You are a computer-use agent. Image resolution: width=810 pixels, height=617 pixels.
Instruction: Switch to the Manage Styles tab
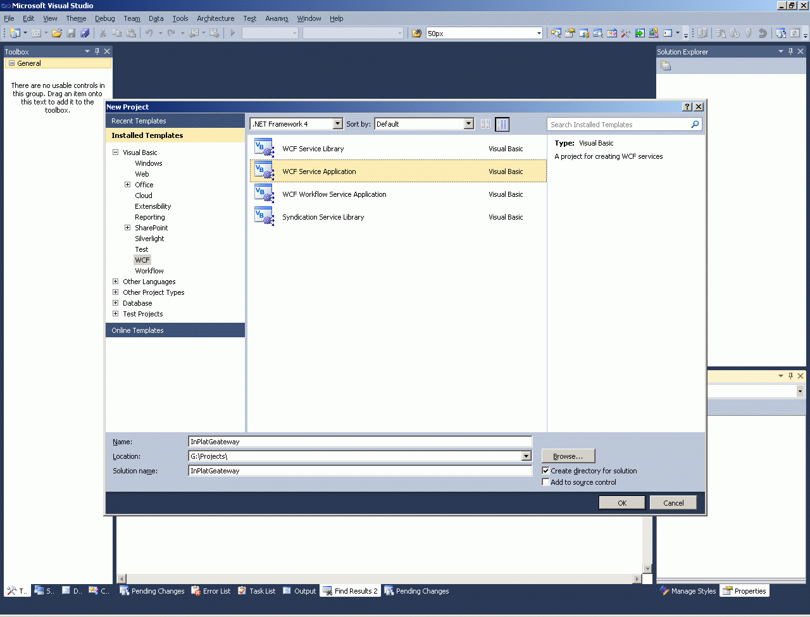point(688,591)
